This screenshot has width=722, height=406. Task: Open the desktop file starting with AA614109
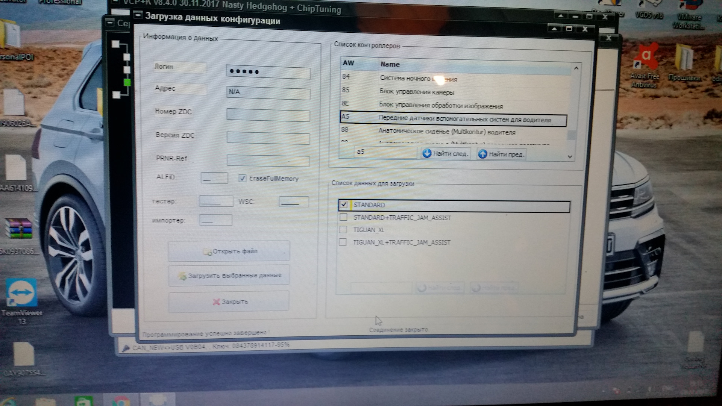pyautogui.click(x=17, y=173)
